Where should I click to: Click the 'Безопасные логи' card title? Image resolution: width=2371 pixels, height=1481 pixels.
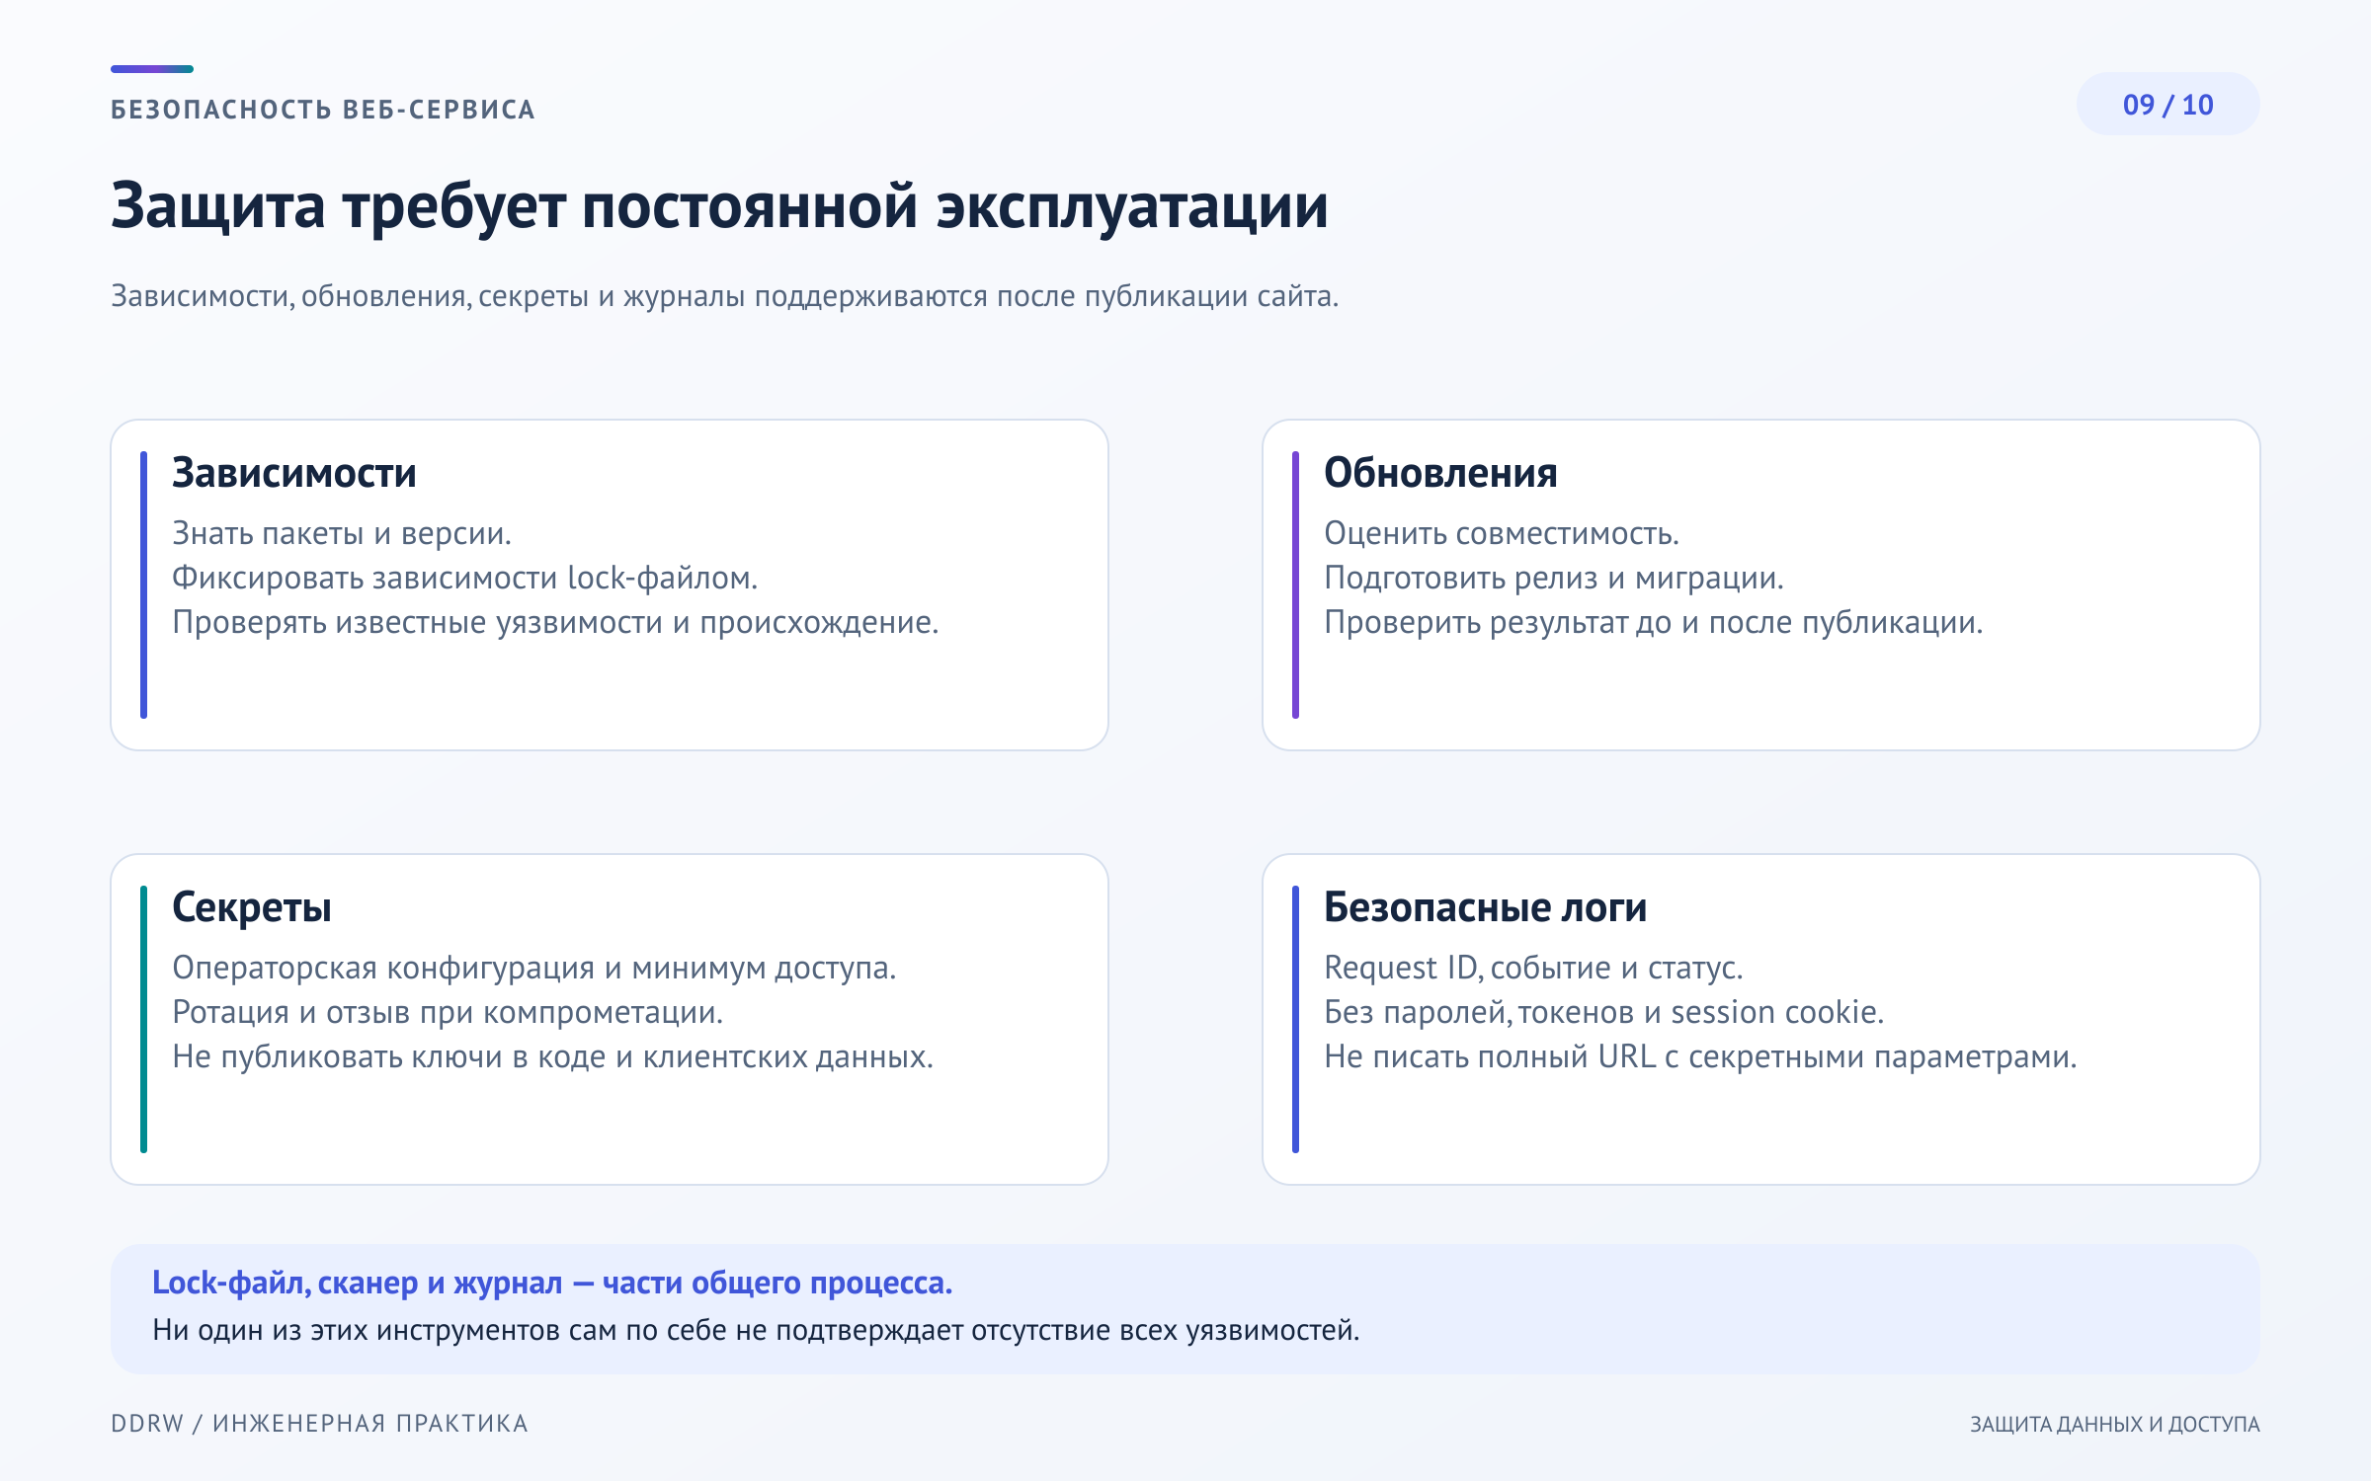1486,907
